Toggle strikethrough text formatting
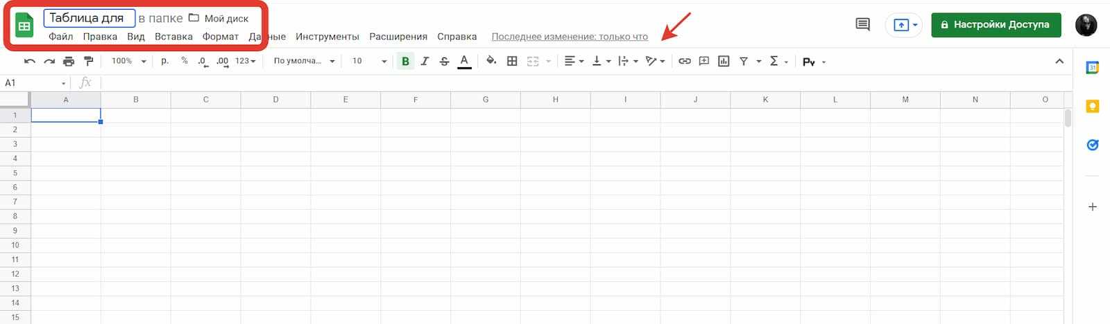Viewport: 1110px width, 324px height. pos(444,62)
